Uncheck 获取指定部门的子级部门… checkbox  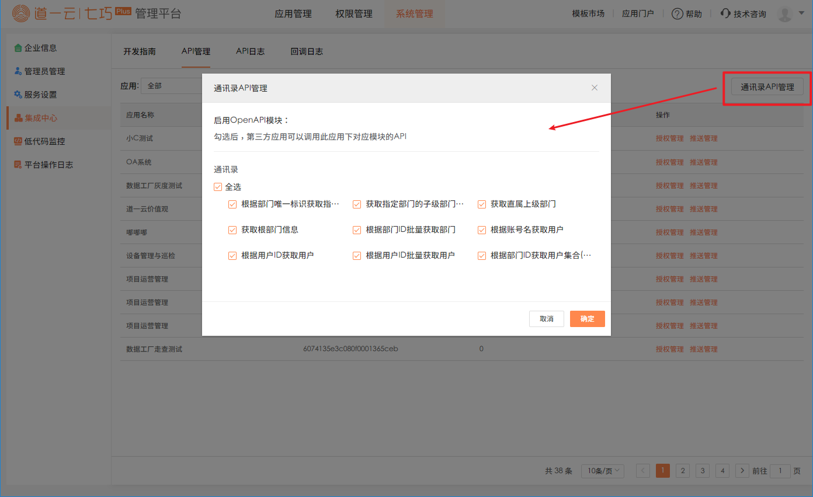[357, 204]
